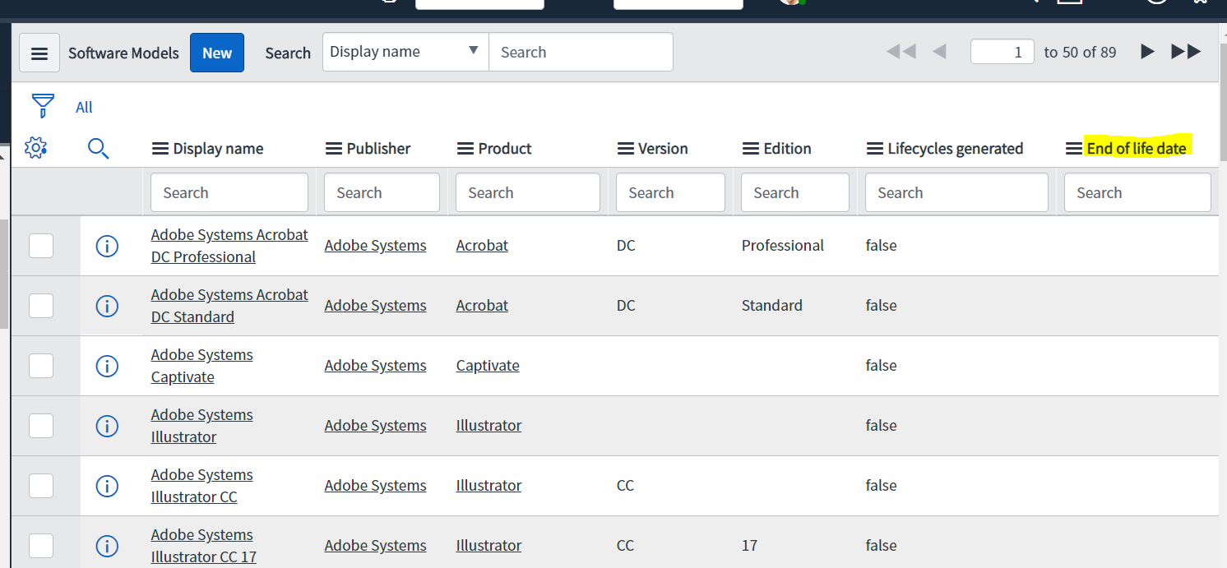Click the Software Models list title
The image size is (1227, 568).
coord(123,53)
